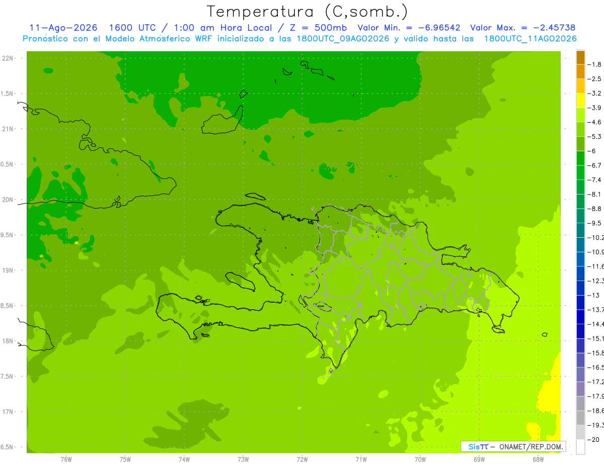The height and width of the screenshot is (466, 604).
Task: Click the "76W" longitude label
Action: [66, 460]
